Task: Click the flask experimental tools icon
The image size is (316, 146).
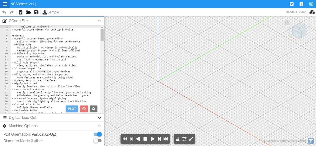Action: point(178,139)
